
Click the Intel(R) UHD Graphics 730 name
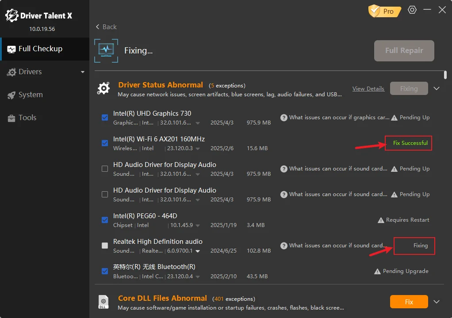(x=152, y=114)
